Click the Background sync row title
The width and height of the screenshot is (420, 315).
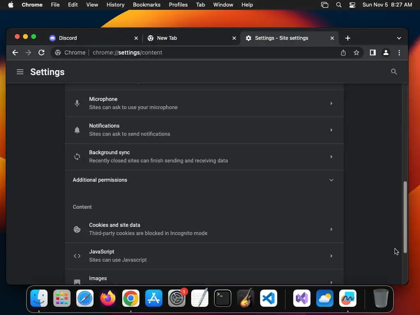[109, 153]
